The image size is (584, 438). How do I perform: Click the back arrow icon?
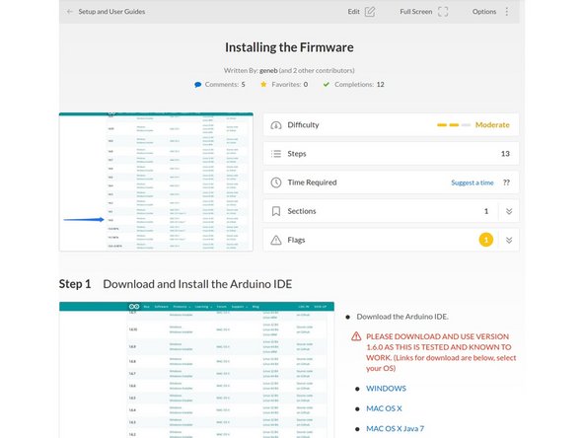click(70, 12)
